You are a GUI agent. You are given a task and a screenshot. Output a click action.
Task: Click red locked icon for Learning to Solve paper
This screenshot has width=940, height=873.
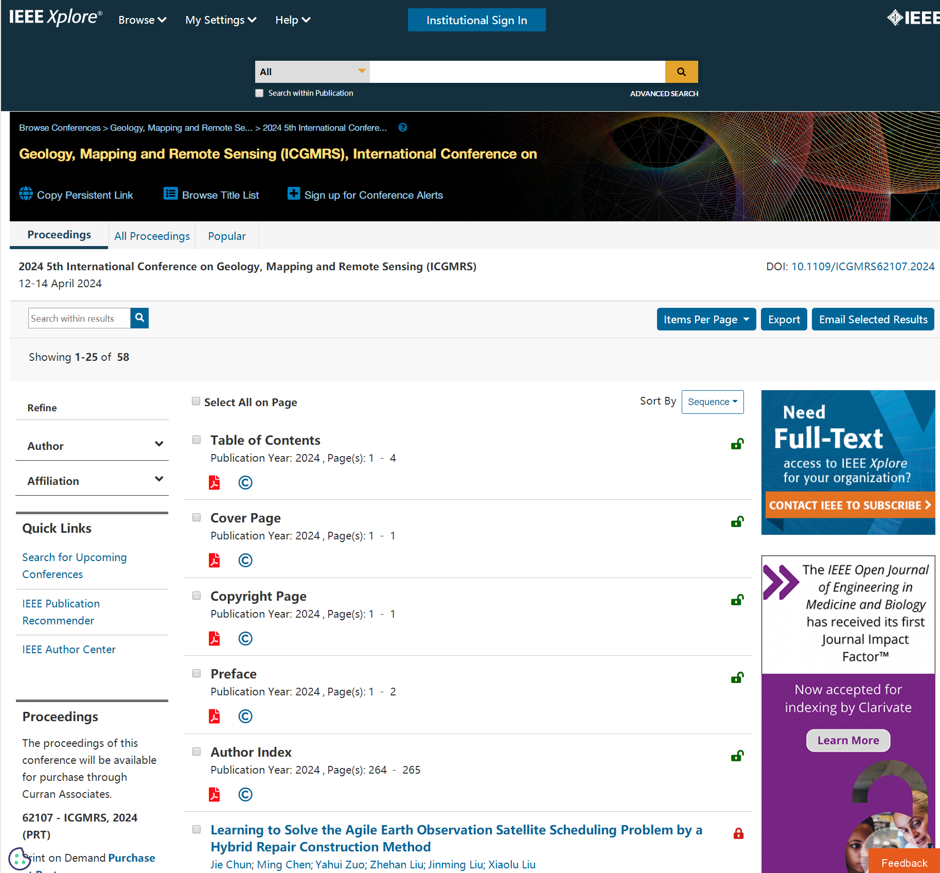(x=738, y=833)
